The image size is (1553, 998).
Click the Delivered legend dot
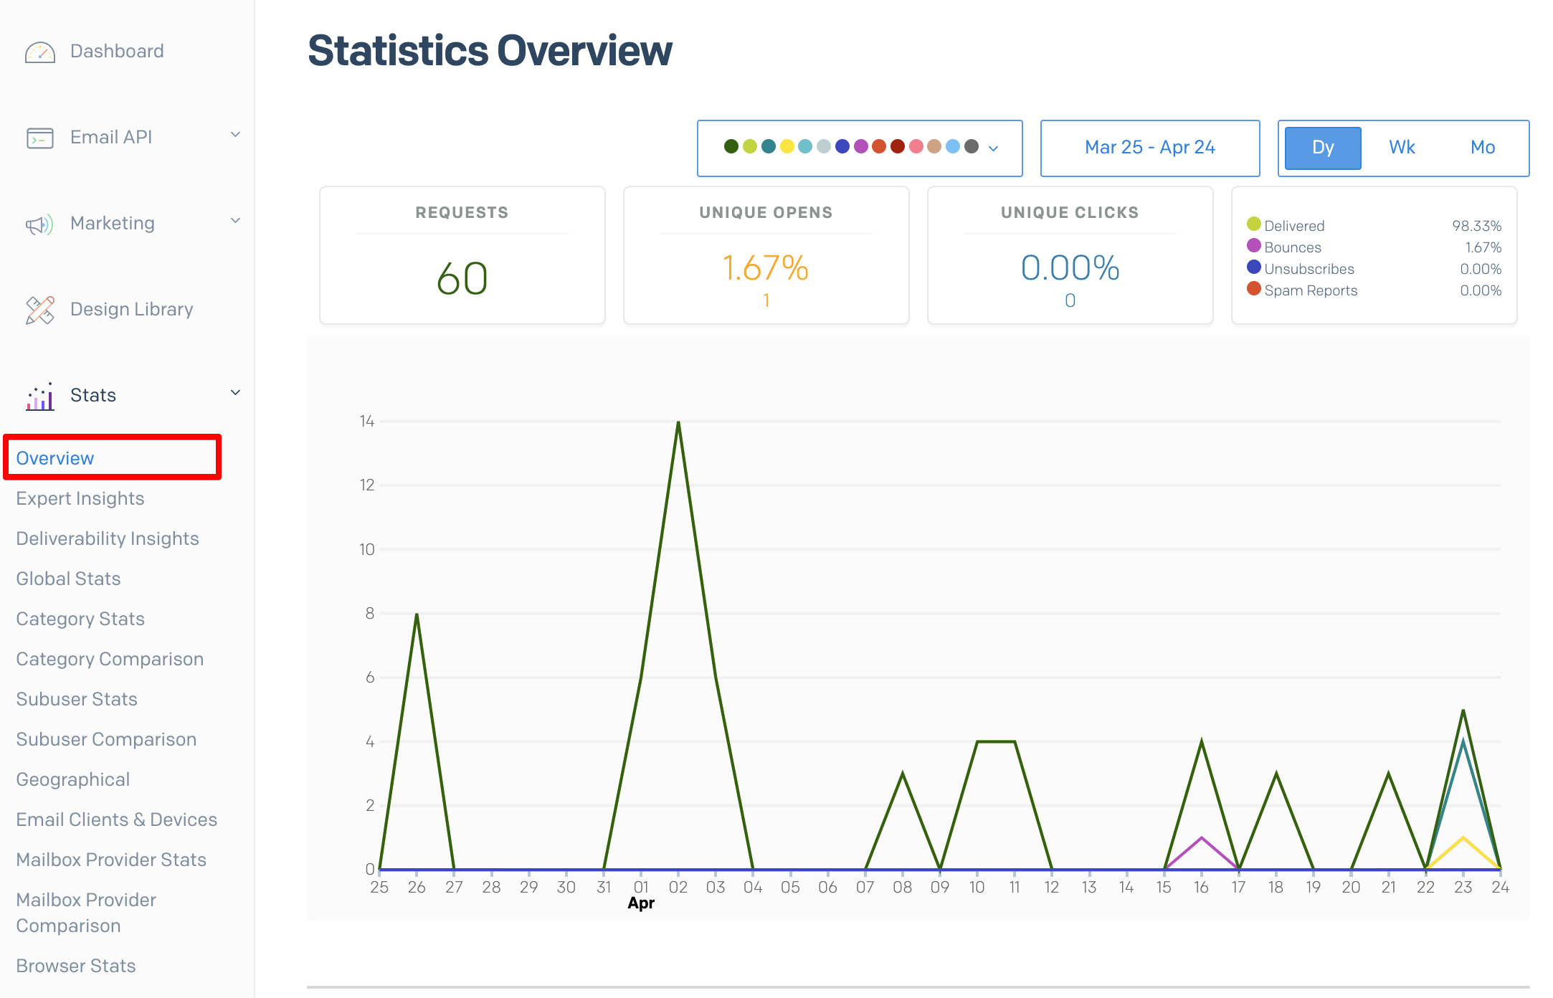(x=1254, y=224)
